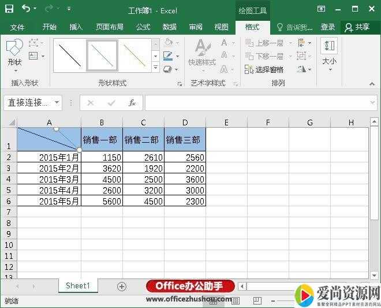Open the Shapes gallery button
Screen dimensions: 381x308
(14, 52)
